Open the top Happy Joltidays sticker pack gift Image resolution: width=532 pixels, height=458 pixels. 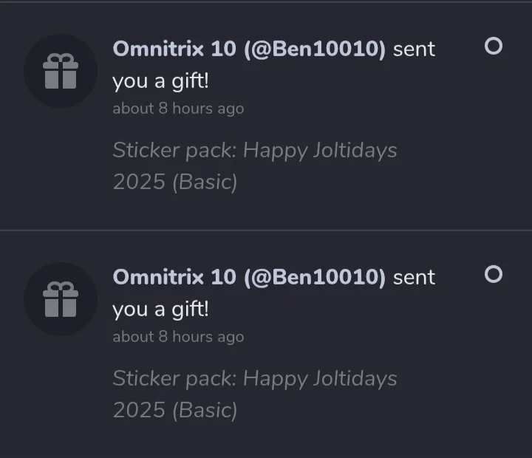pos(319,151)
